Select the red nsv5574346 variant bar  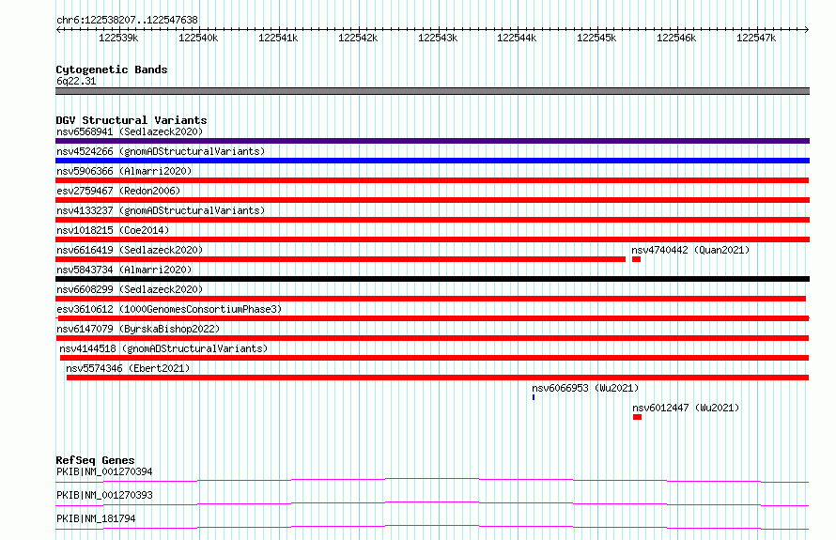438,378
